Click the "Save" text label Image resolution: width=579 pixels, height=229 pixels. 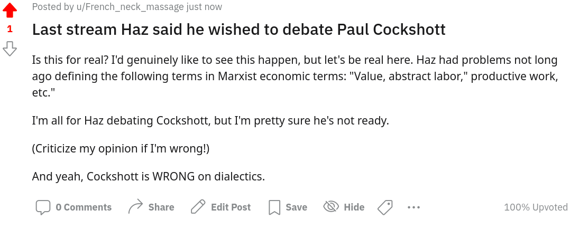tap(296, 207)
